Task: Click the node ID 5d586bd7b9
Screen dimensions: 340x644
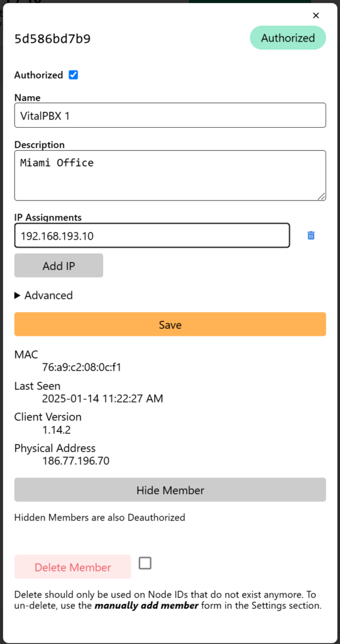Action: point(53,39)
